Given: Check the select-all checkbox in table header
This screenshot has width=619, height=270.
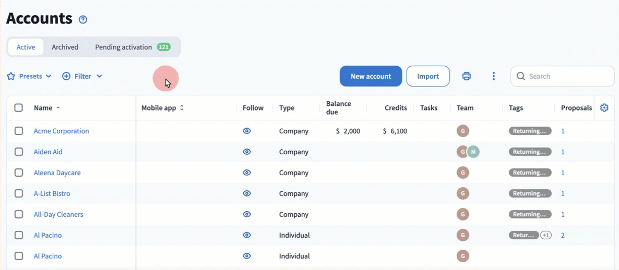Looking at the screenshot, I should pos(19,108).
